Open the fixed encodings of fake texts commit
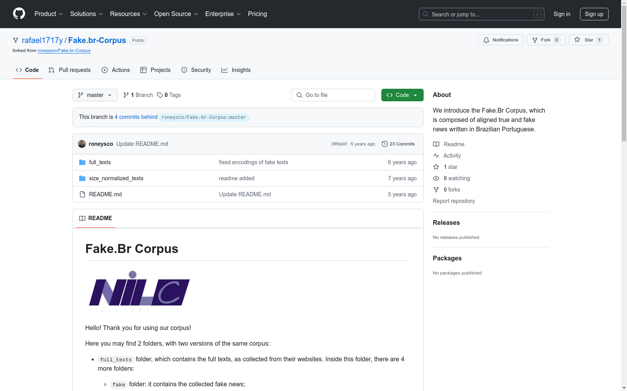This screenshot has width=627, height=391. tap(254, 162)
